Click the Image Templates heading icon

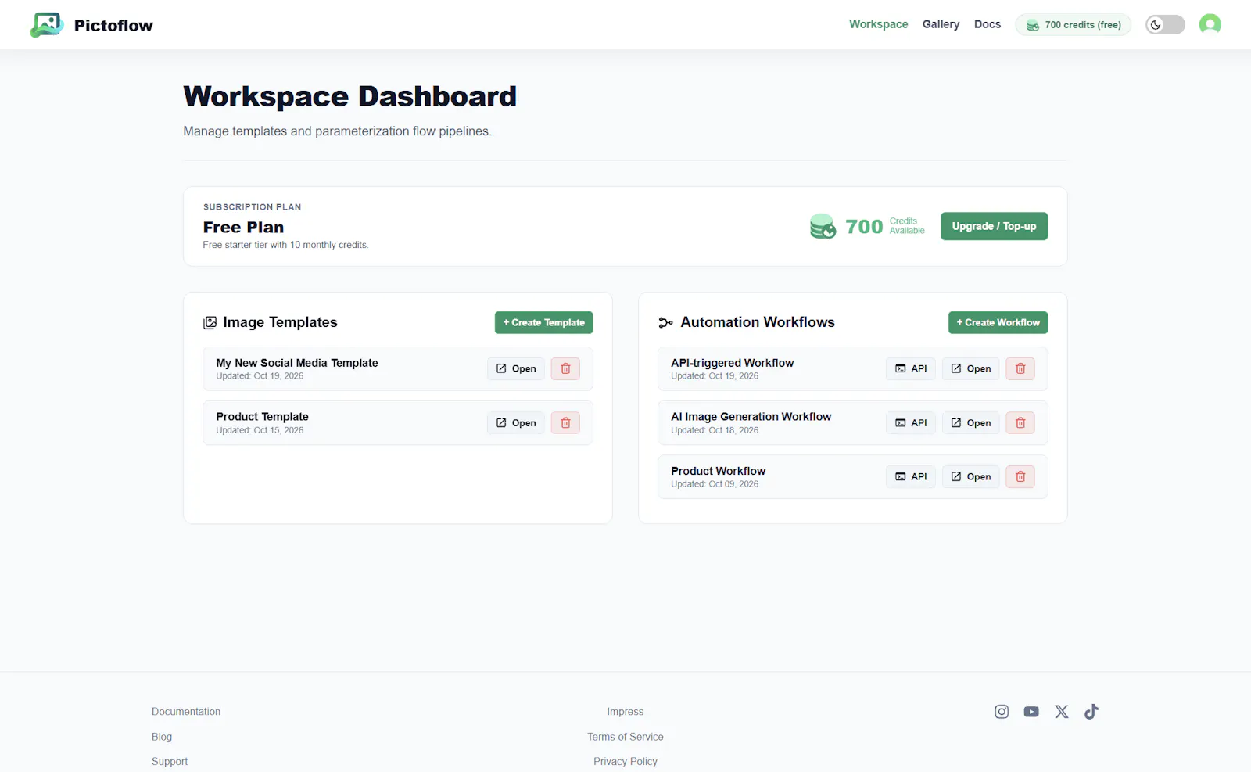(210, 322)
